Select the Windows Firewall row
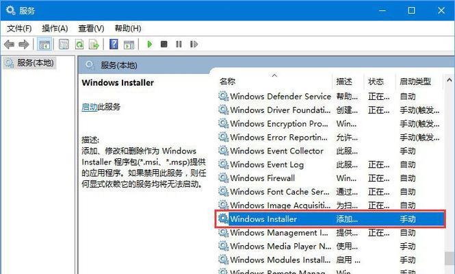Screen dimensions: 455x274 coord(330,178)
